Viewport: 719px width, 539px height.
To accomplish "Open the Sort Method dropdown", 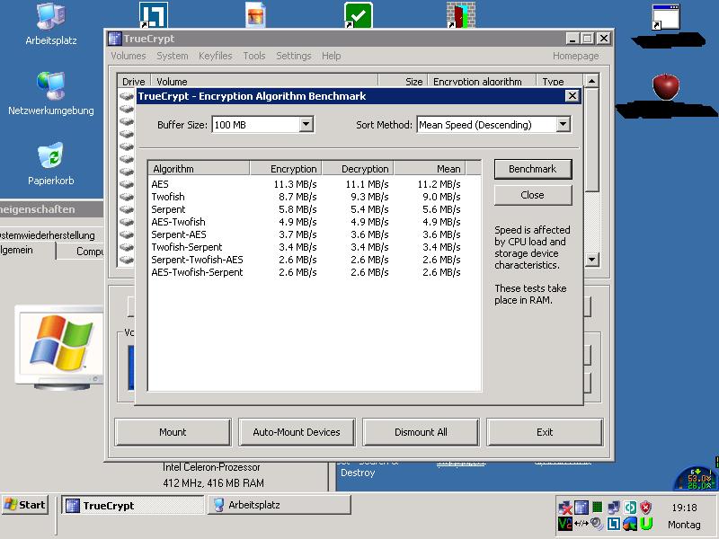I will (x=564, y=124).
